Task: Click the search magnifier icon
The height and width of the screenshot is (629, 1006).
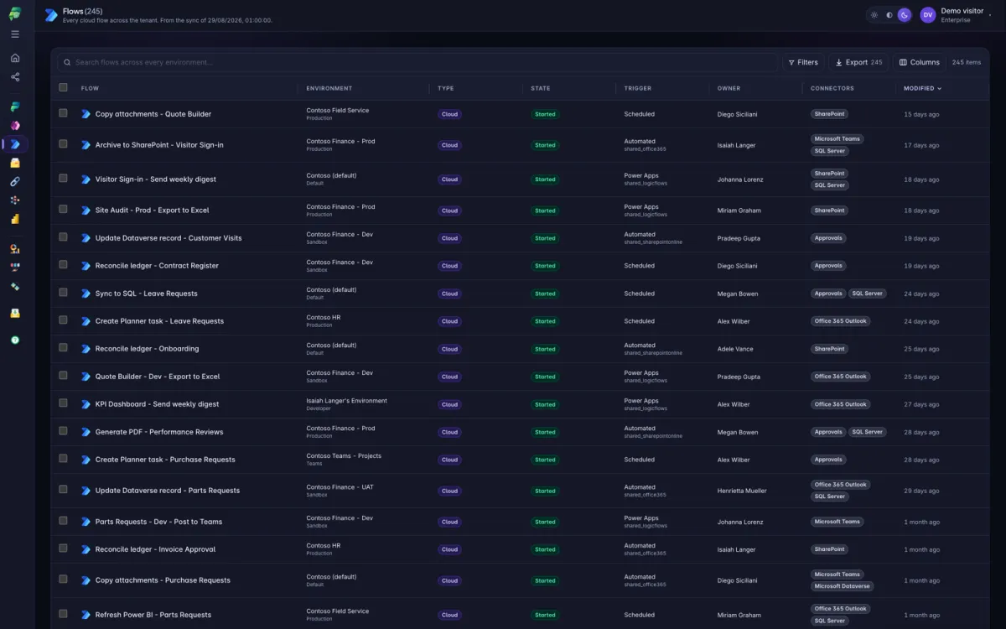Action: [67, 62]
